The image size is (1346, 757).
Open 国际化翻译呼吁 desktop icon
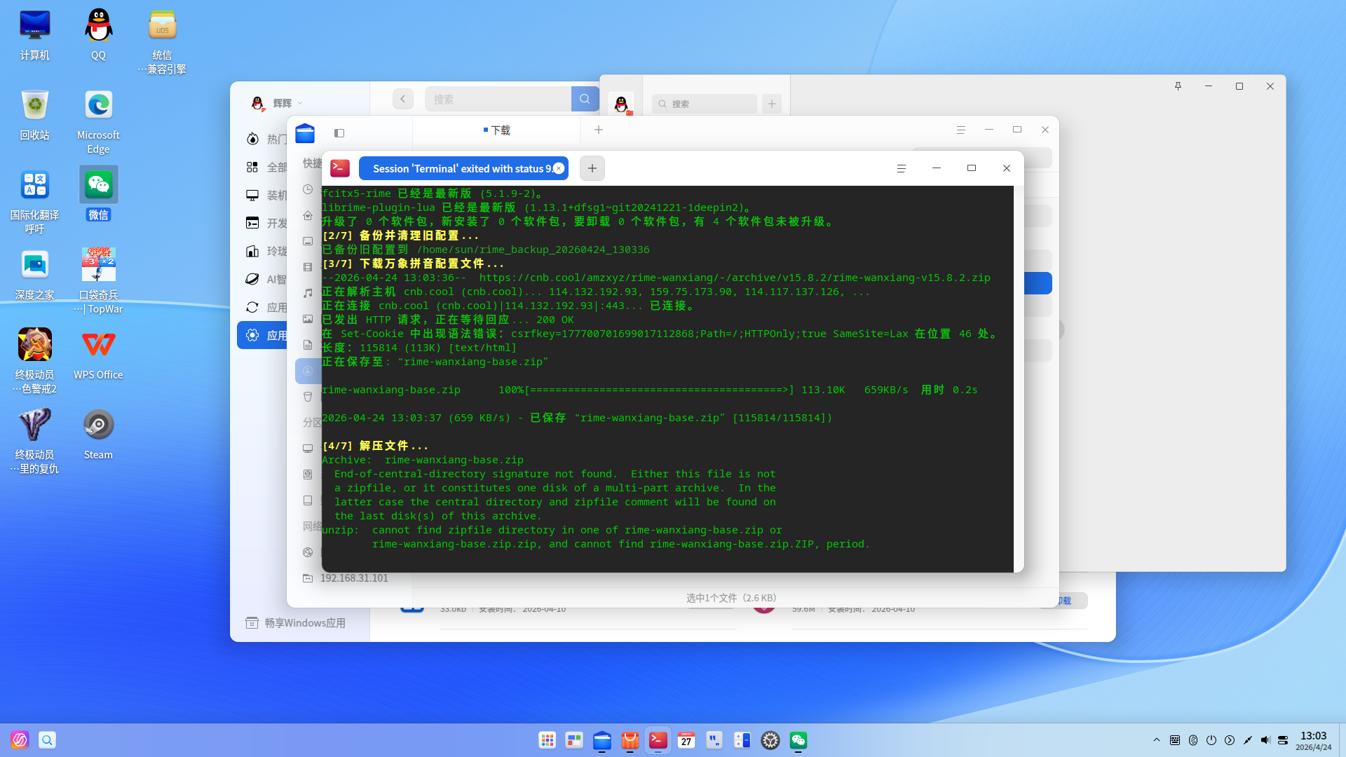[x=34, y=202]
